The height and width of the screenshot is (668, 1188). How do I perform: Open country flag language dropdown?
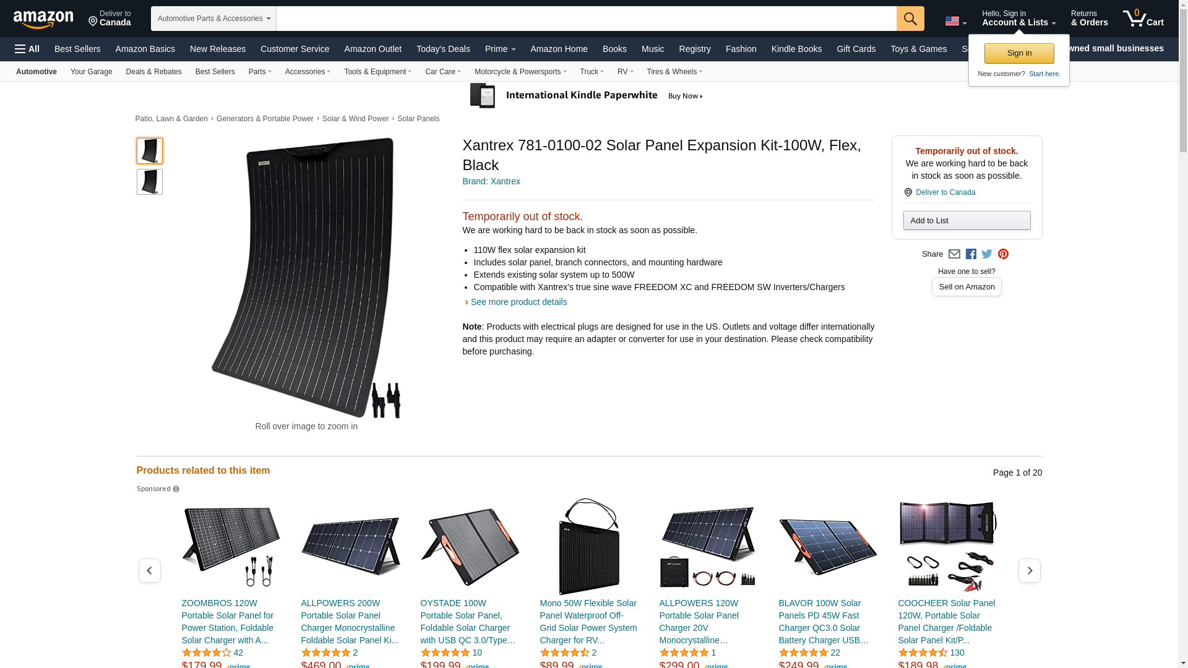click(955, 22)
